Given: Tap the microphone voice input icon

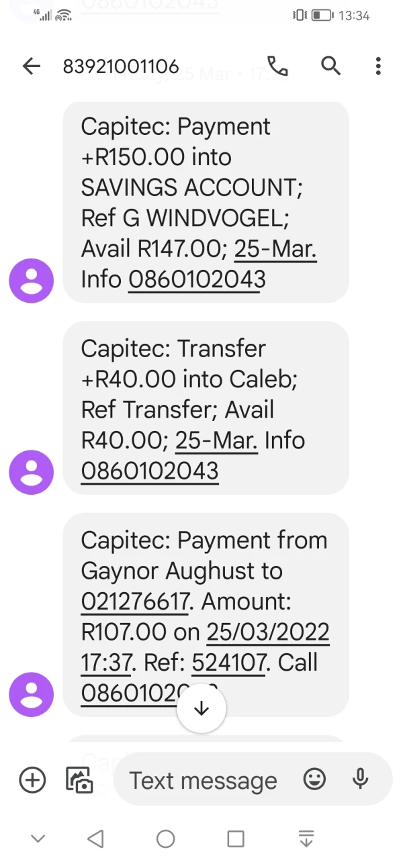Looking at the screenshot, I should (x=361, y=779).
